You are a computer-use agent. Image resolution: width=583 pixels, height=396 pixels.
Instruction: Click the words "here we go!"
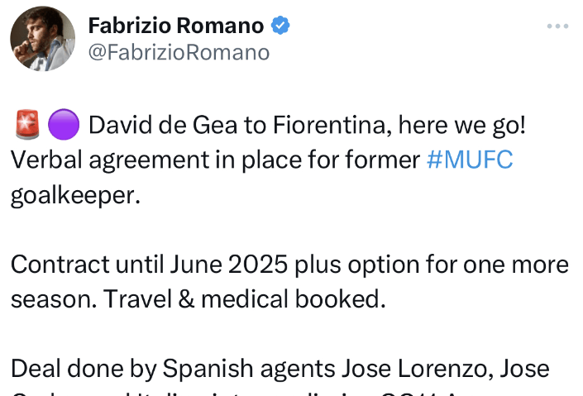(x=462, y=125)
